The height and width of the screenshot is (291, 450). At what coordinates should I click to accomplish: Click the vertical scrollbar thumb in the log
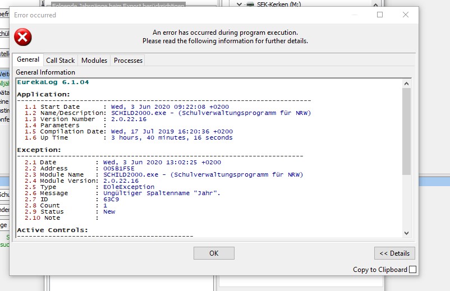(x=406, y=130)
